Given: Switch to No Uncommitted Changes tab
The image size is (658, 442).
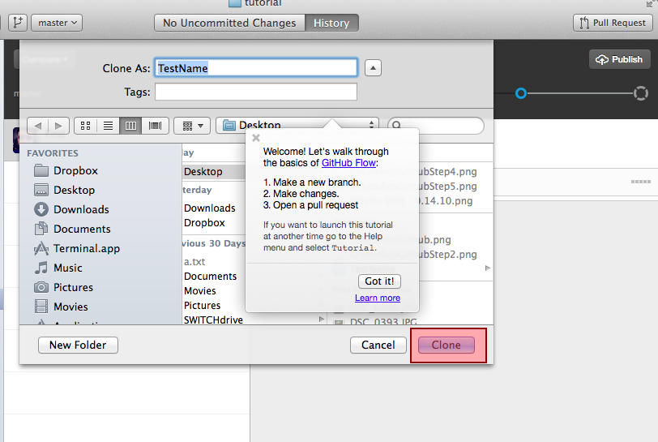Looking at the screenshot, I should pos(229,23).
